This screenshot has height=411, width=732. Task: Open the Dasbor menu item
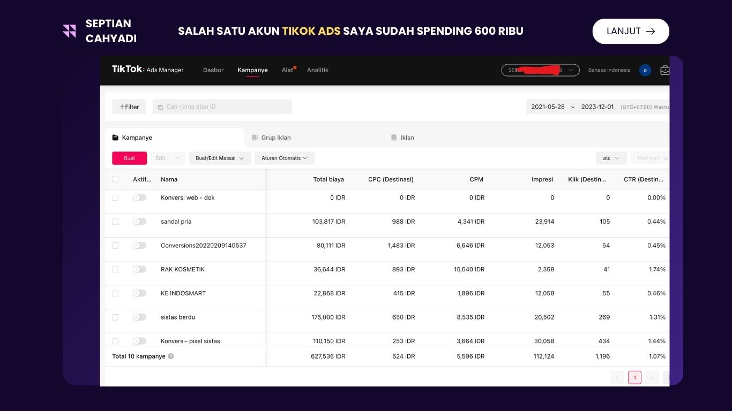pyautogui.click(x=213, y=70)
